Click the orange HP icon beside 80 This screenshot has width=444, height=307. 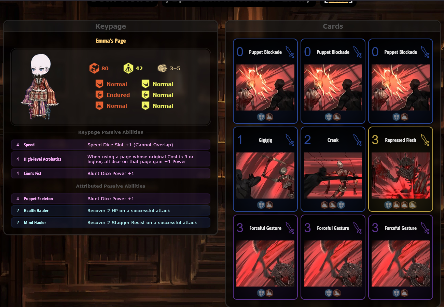pos(94,68)
